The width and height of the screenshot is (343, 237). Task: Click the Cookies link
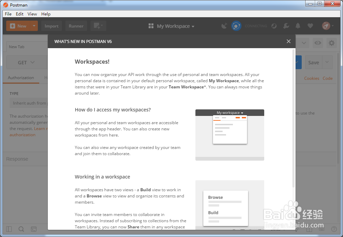(311, 78)
